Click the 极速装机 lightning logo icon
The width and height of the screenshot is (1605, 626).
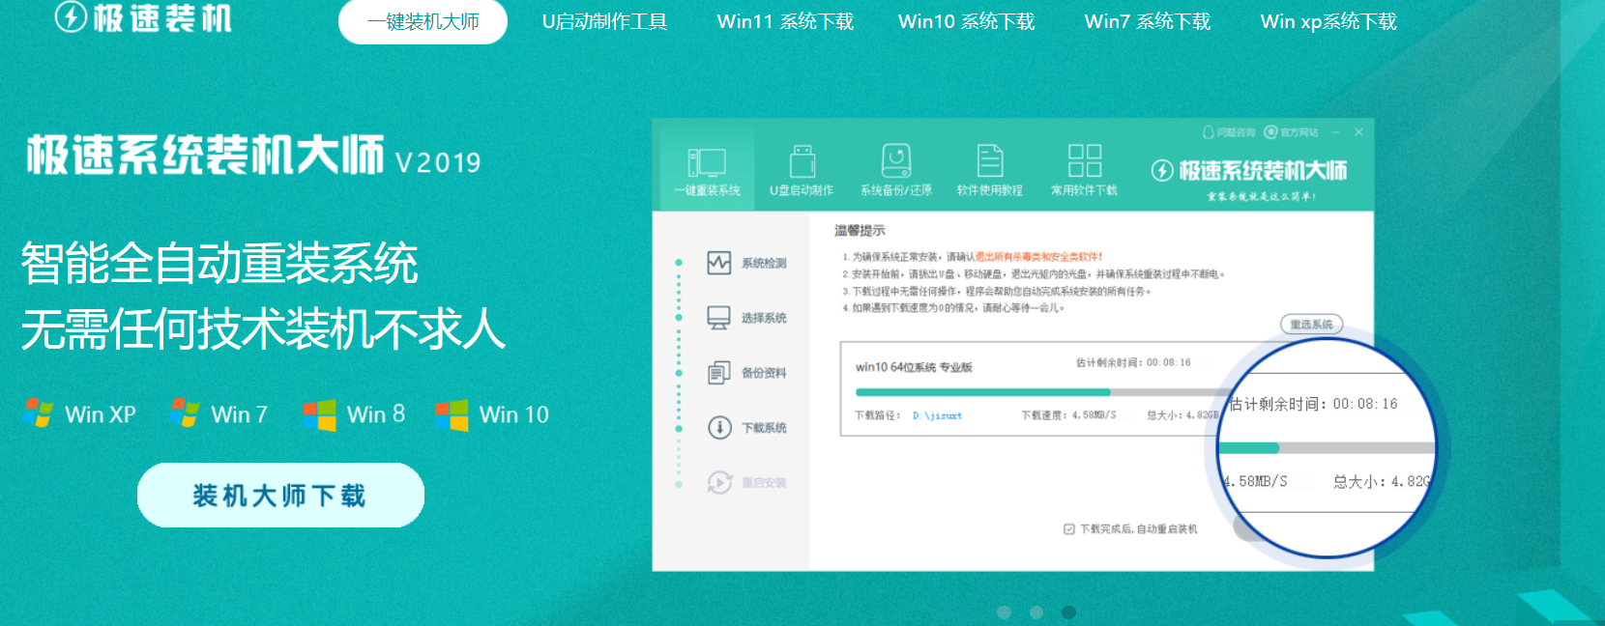pyautogui.click(x=71, y=16)
